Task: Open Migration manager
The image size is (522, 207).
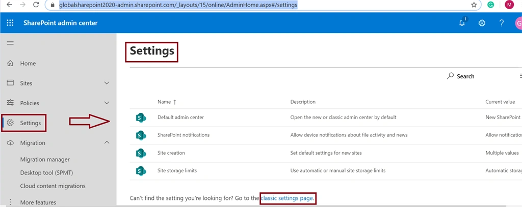Action: tap(45, 160)
